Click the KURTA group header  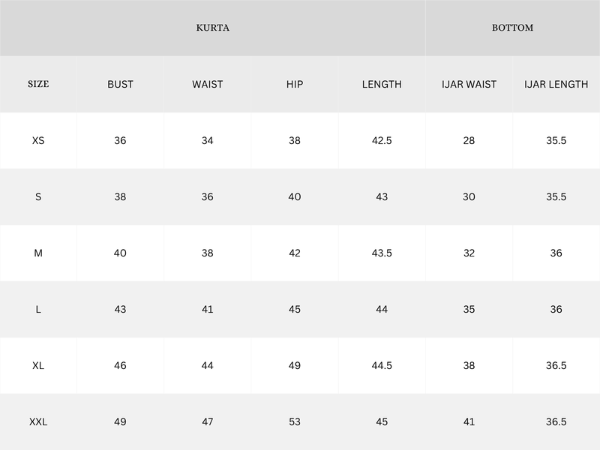tap(212, 28)
